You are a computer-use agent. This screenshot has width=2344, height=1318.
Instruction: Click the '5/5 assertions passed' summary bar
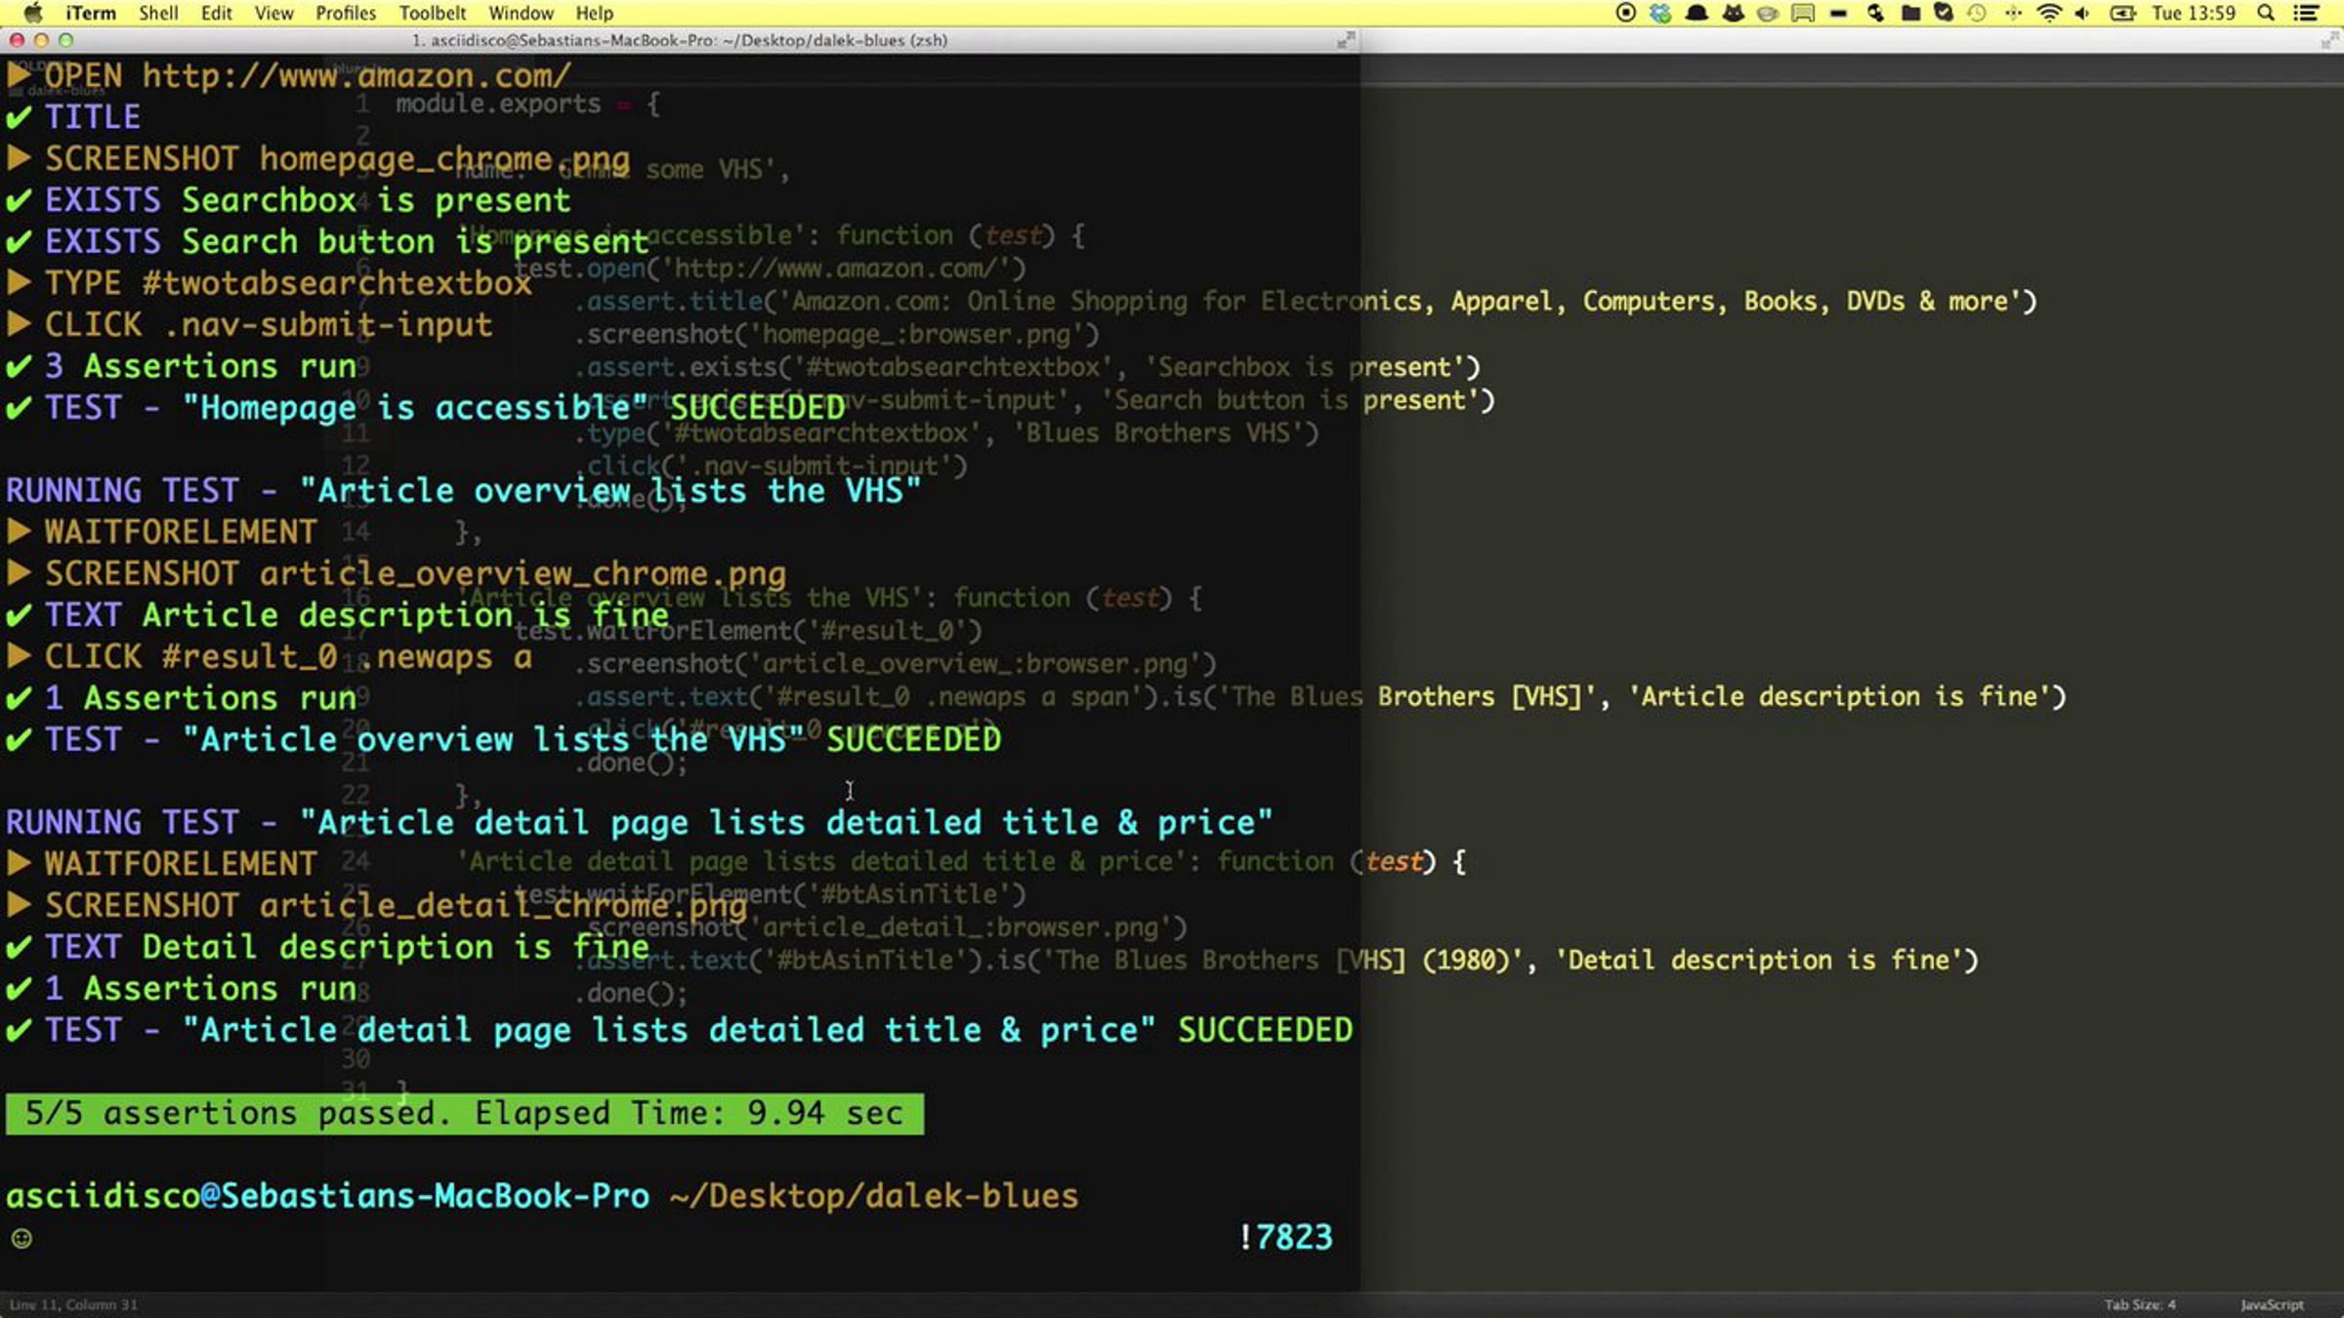(465, 1113)
